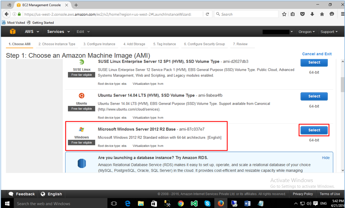Viewport: 345px width, 208px height.
Task: Open the Edit dropdown in navbar
Action: (x=83, y=32)
